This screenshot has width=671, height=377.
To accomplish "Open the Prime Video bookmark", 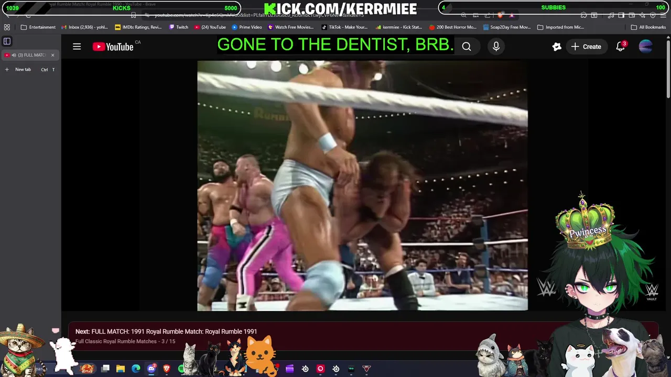I will [x=247, y=27].
